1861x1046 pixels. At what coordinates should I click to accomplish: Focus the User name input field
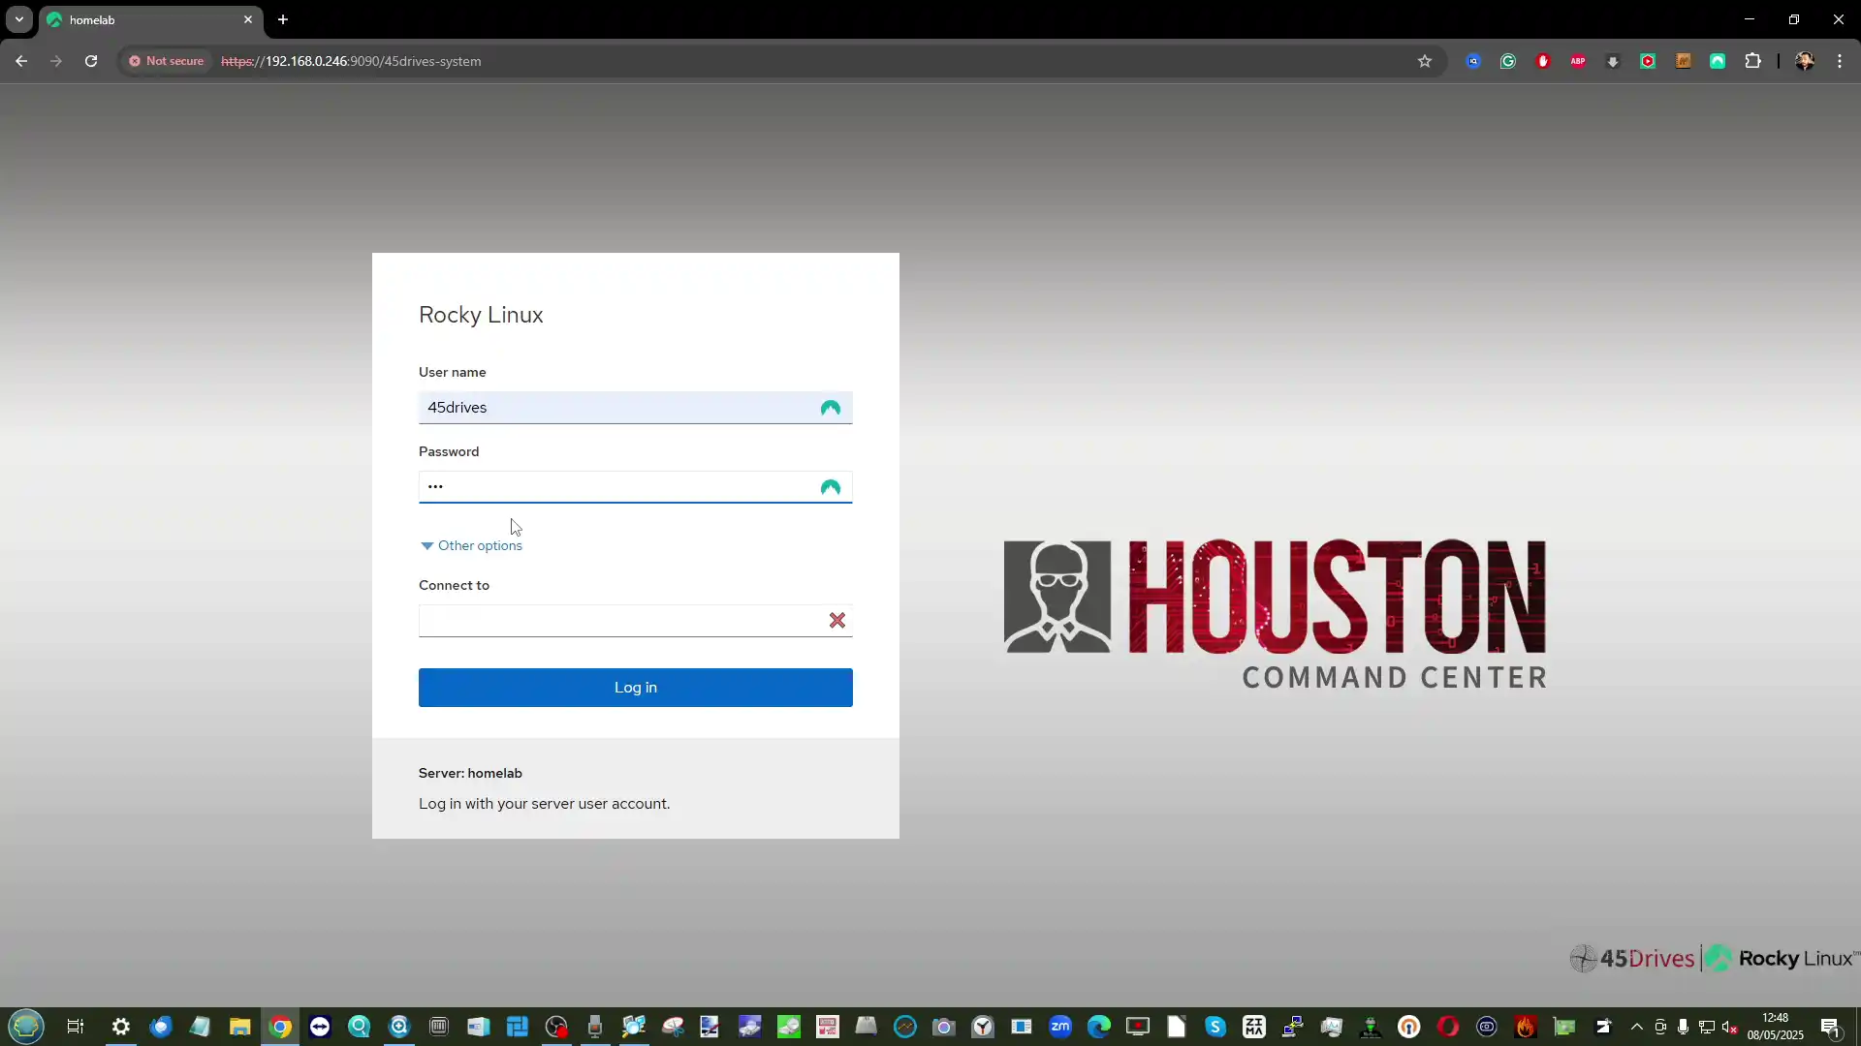(x=635, y=408)
